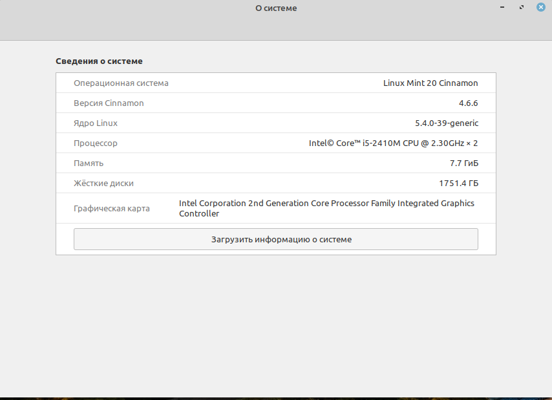Viewport: 552px width, 400px height.
Task: Click the Операционная система label
Action: pyautogui.click(x=121, y=83)
